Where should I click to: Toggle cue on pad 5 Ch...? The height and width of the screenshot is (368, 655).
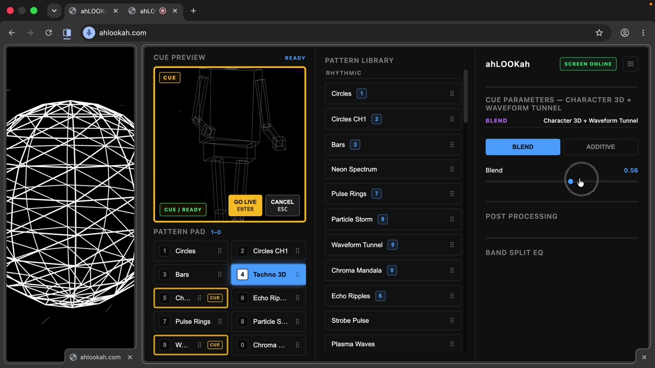pos(214,298)
